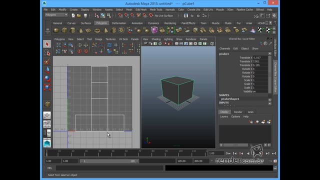Click the shelf scroll down arrow
320x180 pixels.
(274, 32)
